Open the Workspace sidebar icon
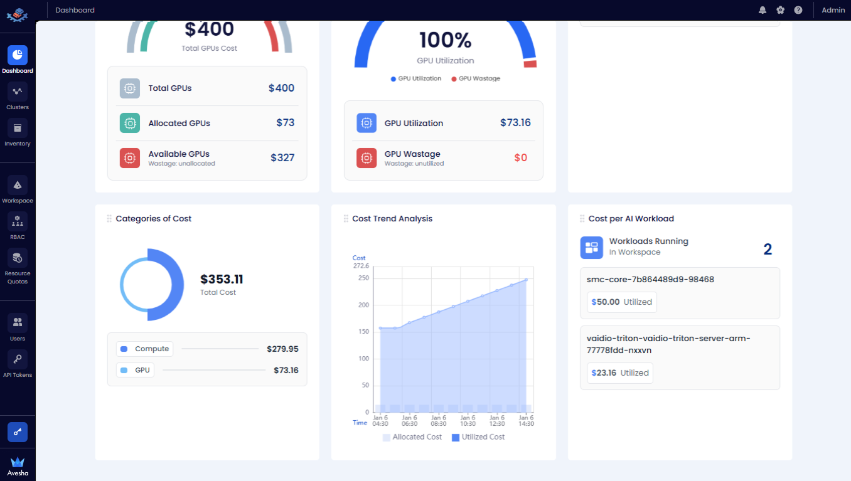 pos(18,186)
